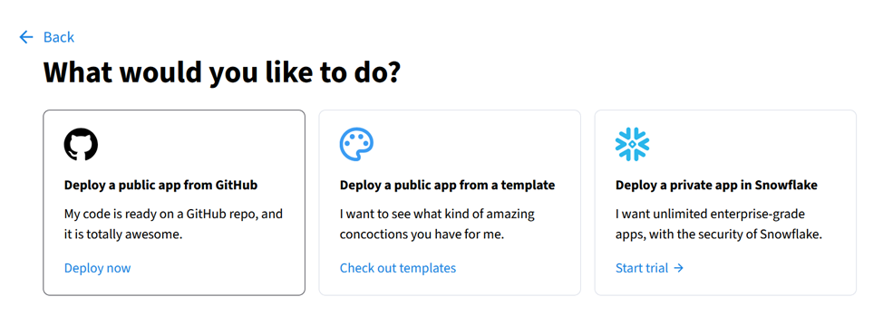The height and width of the screenshot is (335, 883).
Task: Click the GitHub octocat logo
Action: click(81, 144)
